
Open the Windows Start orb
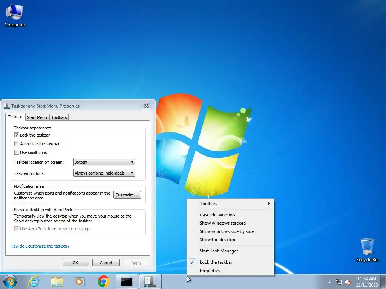tap(10, 281)
